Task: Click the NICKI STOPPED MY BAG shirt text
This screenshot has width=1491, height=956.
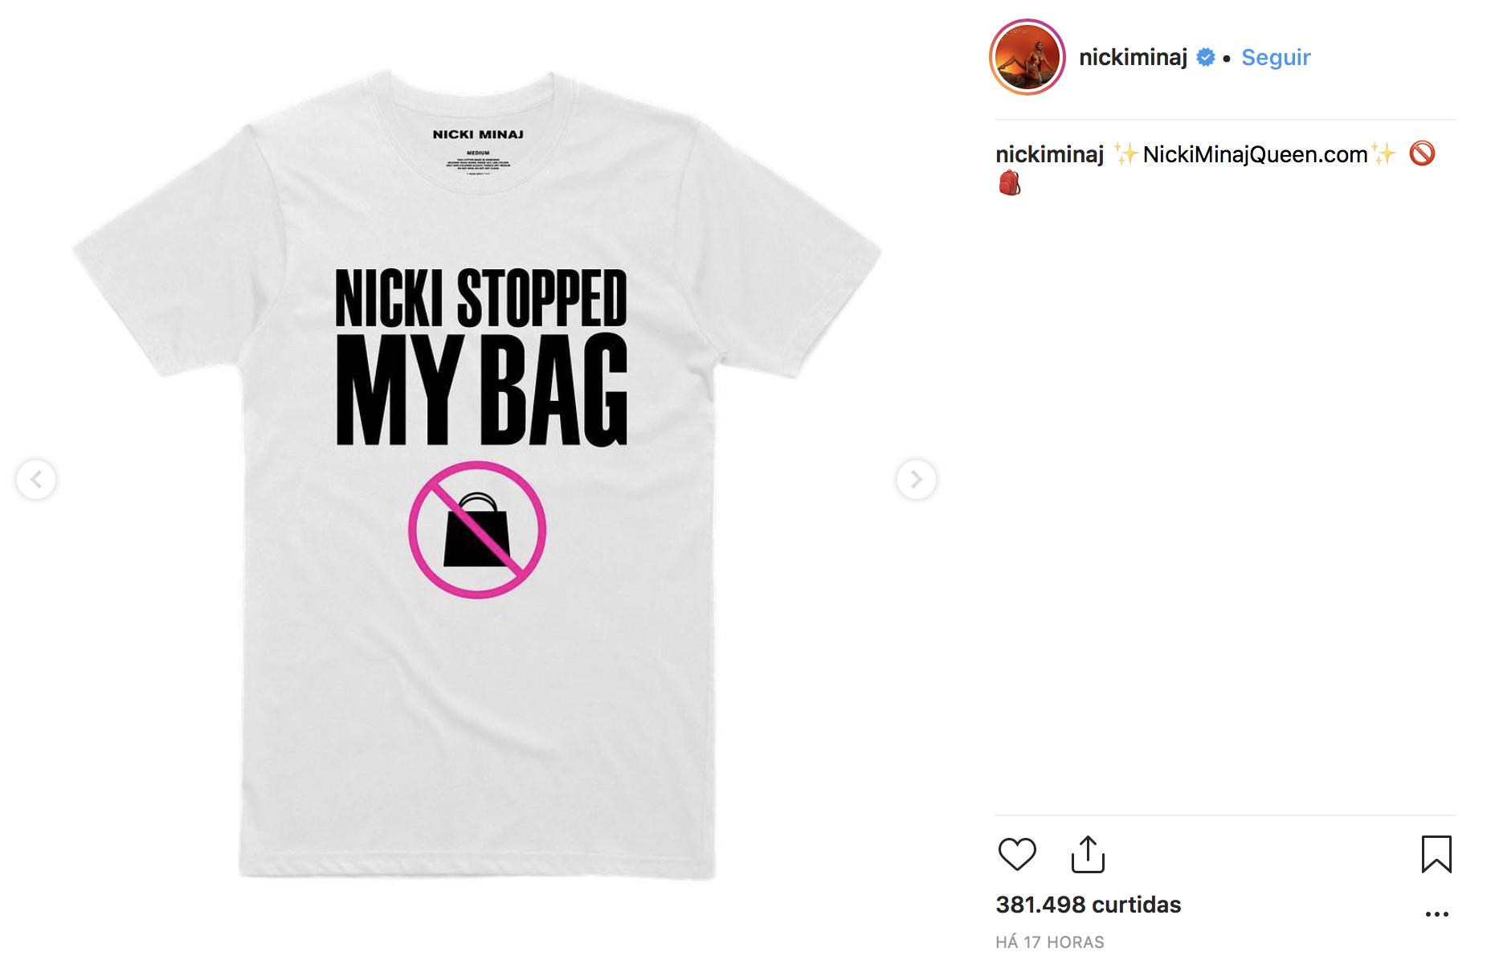Action: [x=480, y=357]
